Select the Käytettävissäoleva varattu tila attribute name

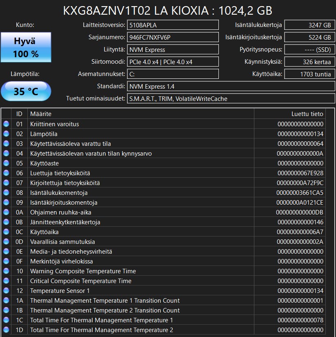[x=71, y=143]
